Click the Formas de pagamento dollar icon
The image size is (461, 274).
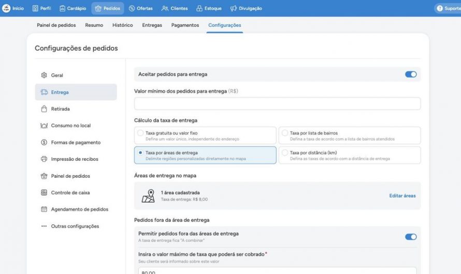(44, 142)
